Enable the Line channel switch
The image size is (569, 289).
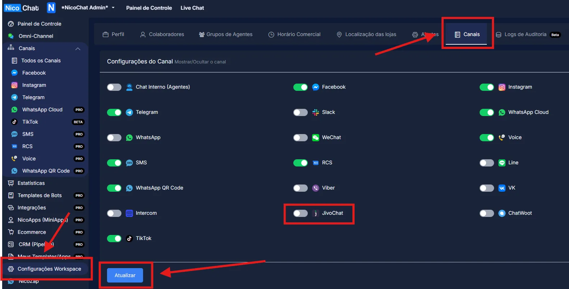487,163
